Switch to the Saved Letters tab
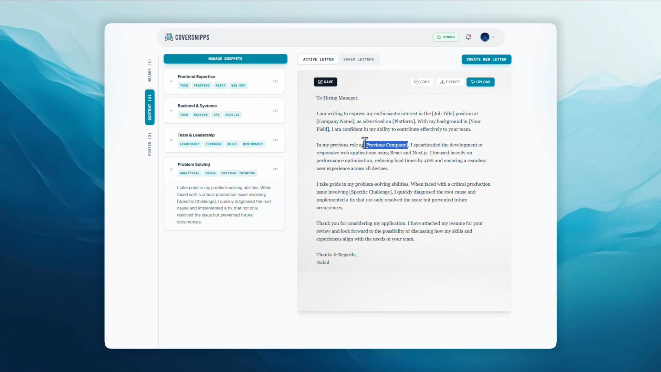The width and height of the screenshot is (661, 372). 358,59
